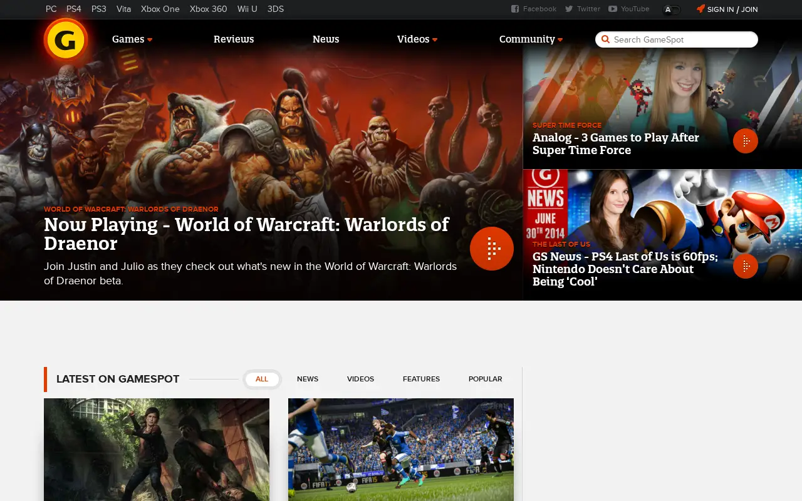Select the ALL filter tab

click(x=262, y=379)
